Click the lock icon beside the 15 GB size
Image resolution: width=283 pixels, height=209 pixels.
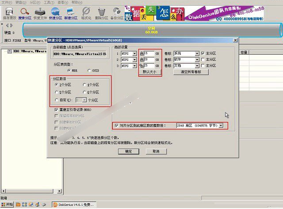click(x=141, y=53)
